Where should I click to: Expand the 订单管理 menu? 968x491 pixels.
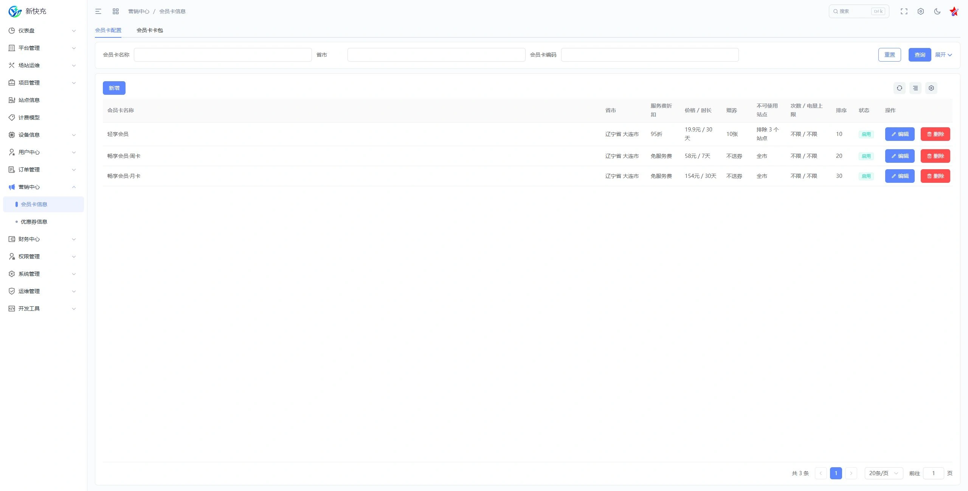point(43,170)
